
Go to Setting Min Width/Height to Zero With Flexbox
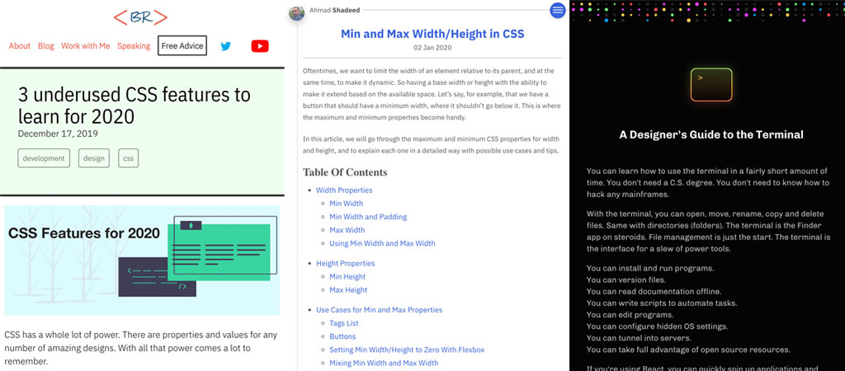click(407, 350)
